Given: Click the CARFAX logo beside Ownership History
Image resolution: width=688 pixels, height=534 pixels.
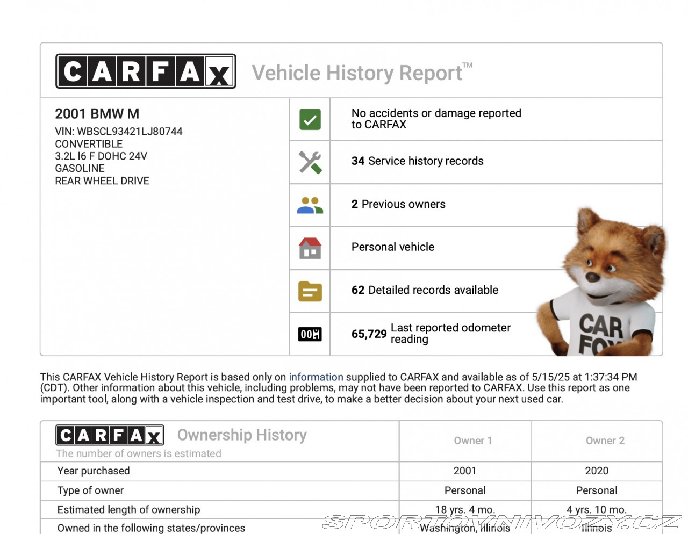Looking at the screenshot, I should coord(110,435).
